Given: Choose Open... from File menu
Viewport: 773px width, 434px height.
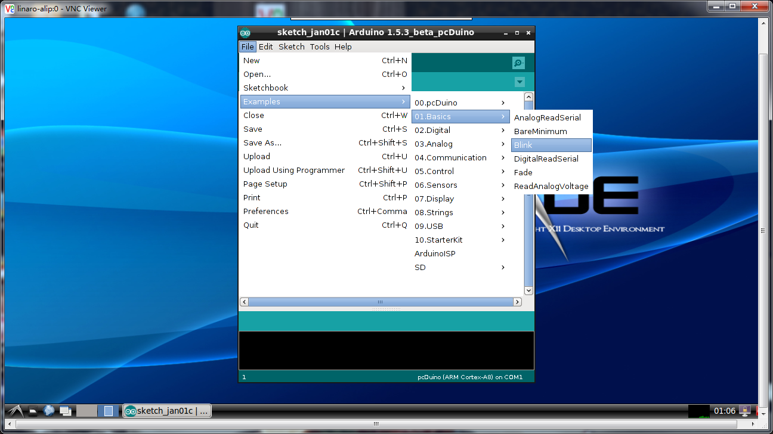Looking at the screenshot, I should 326,74.
